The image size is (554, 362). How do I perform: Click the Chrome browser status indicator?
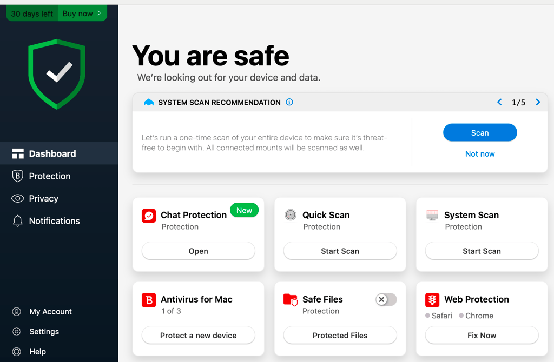(476, 316)
